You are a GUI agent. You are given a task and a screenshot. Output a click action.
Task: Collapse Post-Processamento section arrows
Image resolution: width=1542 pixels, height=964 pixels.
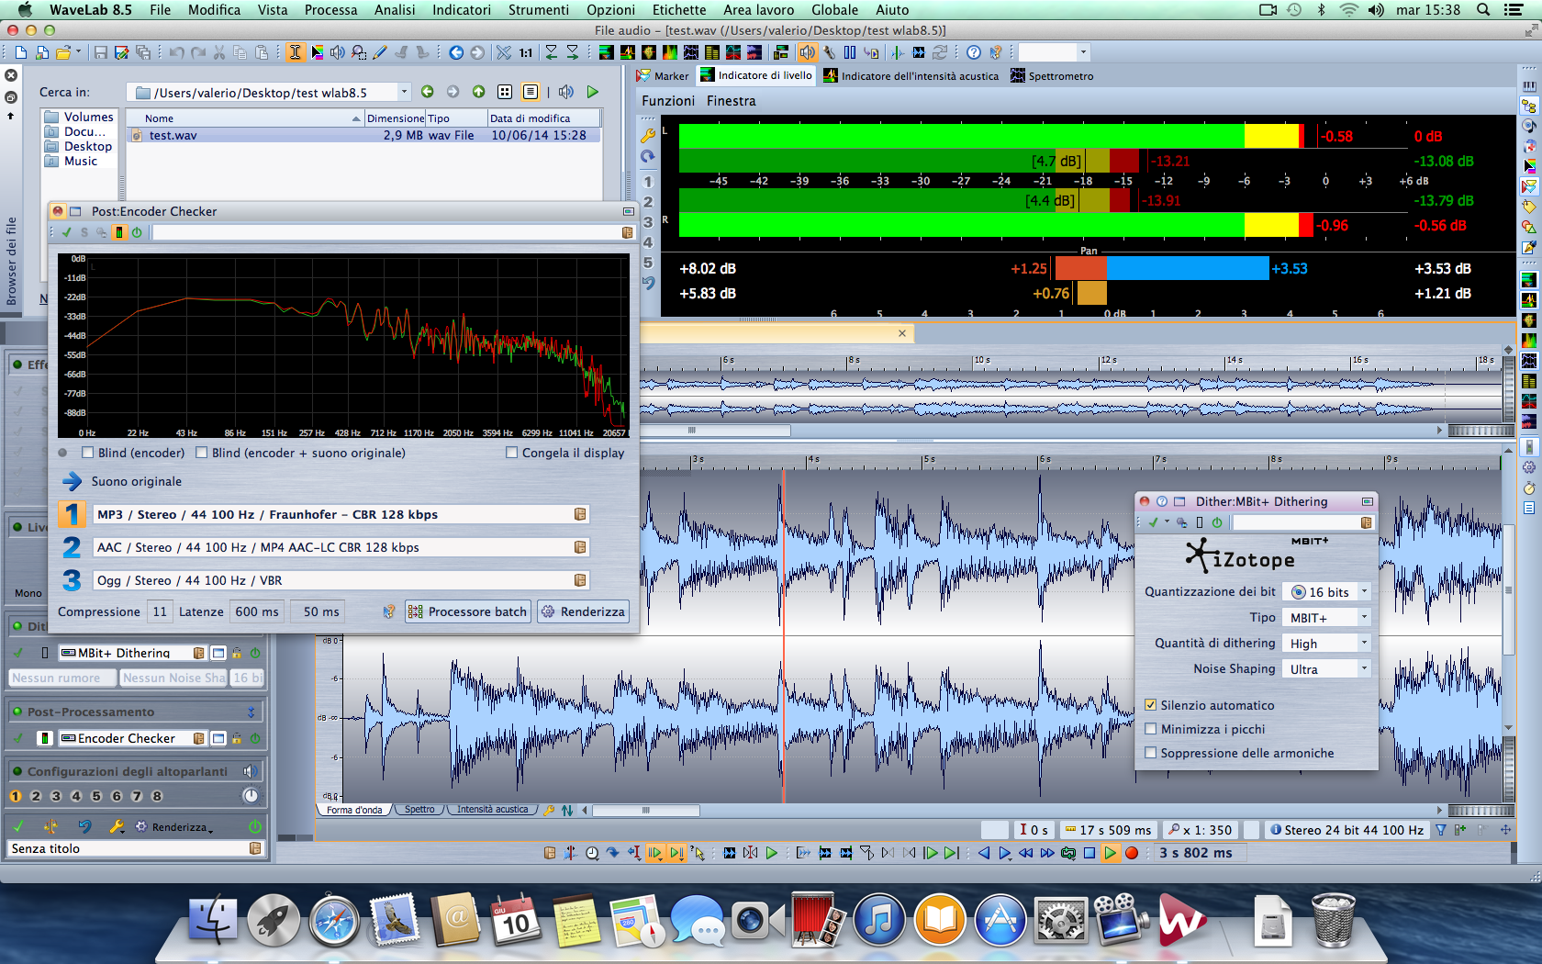click(x=251, y=712)
